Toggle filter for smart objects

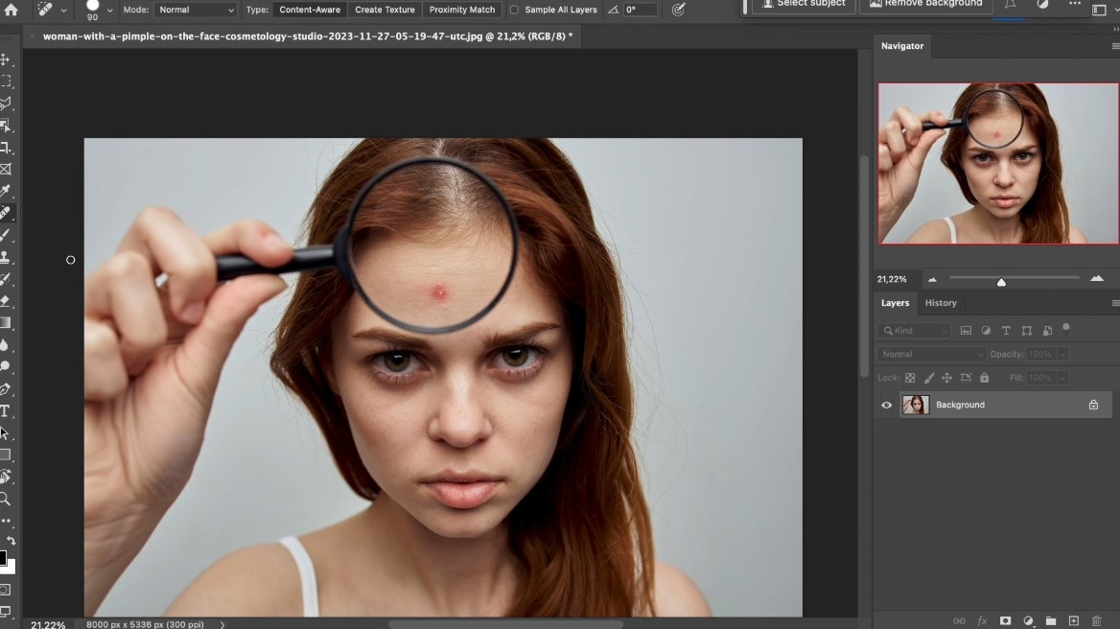[1047, 331]
